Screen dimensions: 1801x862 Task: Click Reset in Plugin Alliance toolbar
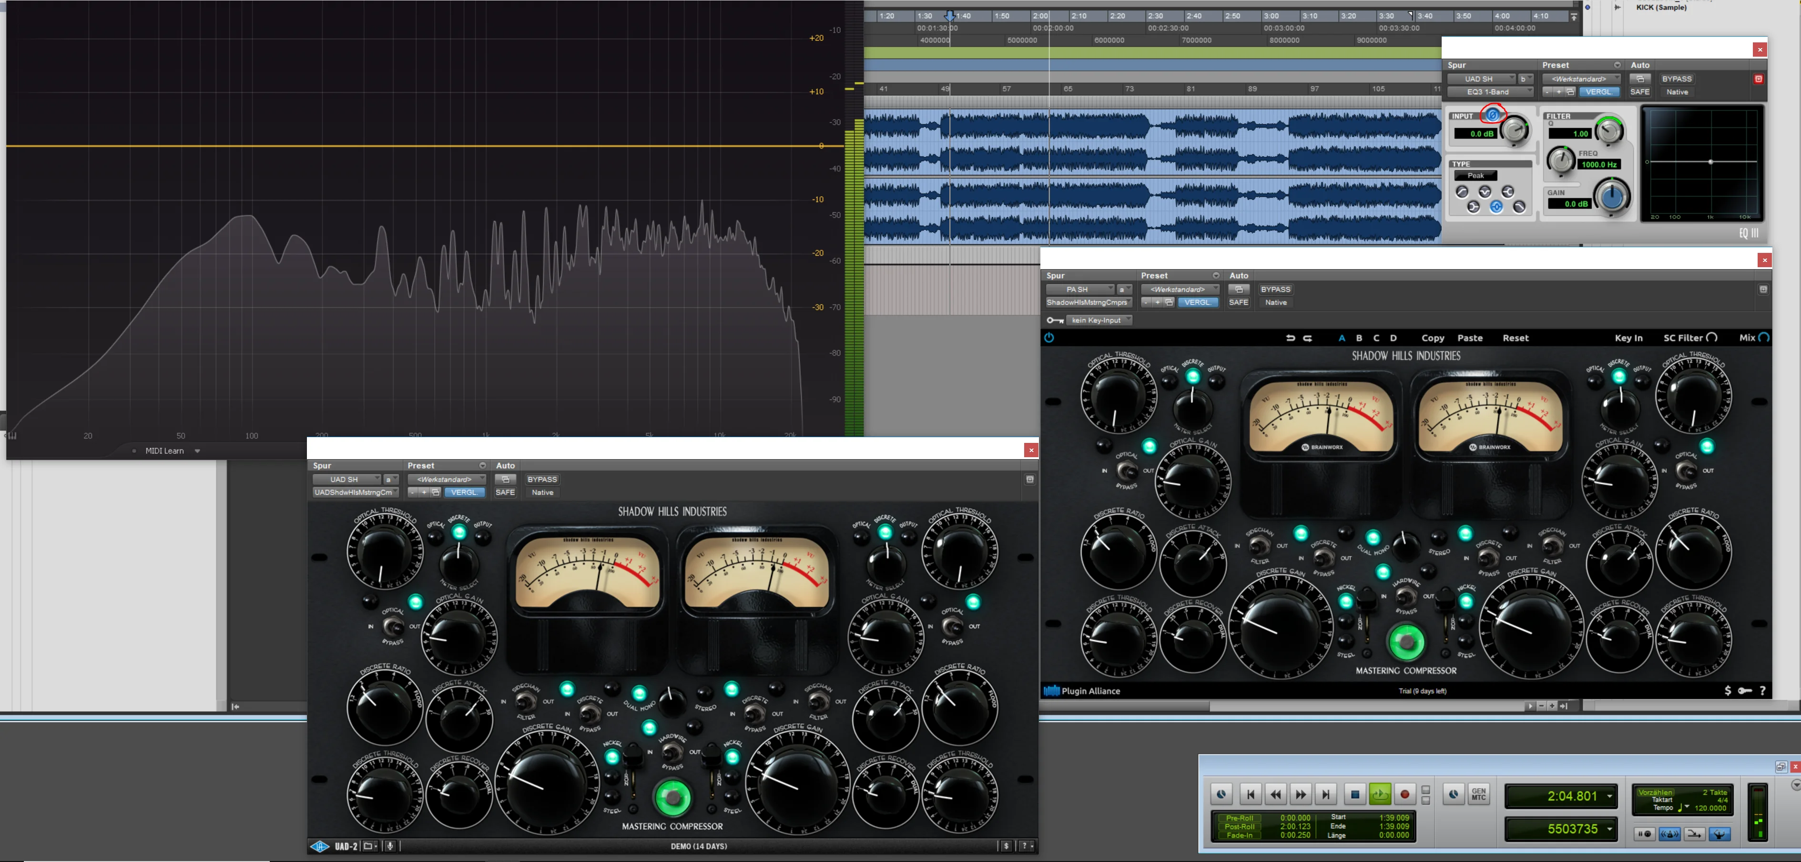(x=1516, y=338)
